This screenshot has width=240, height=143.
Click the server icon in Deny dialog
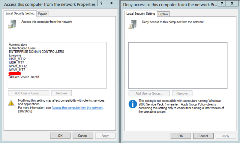(x=132, y=24)
